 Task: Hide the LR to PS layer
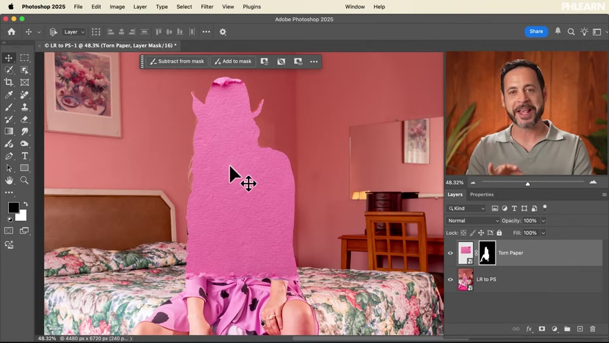tap(450, 279)
